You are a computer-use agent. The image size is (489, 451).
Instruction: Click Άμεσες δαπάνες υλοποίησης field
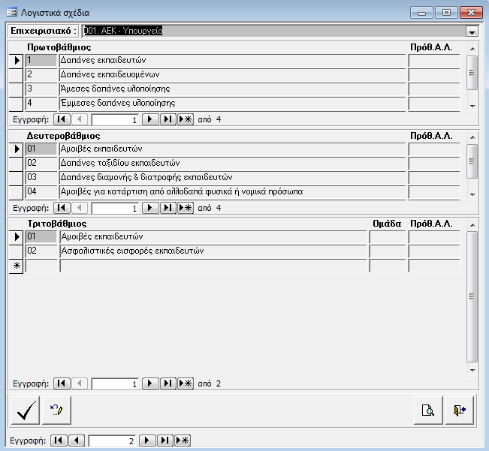point(231,89)
